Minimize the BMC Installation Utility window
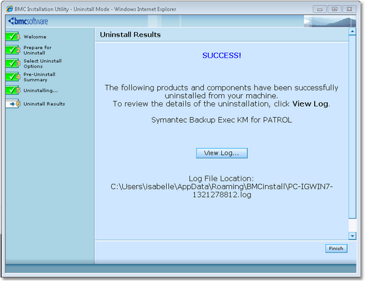365x282 pixels. click(x=320, y=9)
